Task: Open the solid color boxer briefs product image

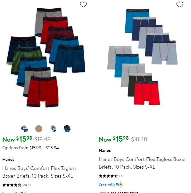Action: 143,57
